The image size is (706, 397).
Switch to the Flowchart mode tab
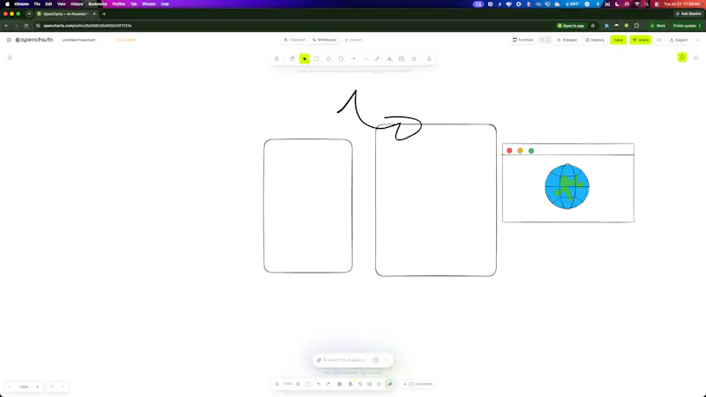point(295,40)
